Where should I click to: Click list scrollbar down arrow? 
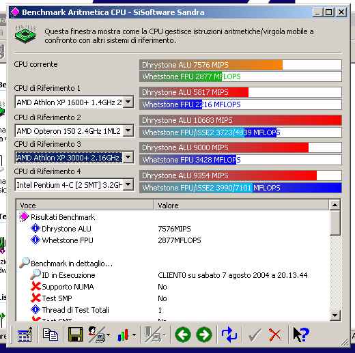(335, 315)
